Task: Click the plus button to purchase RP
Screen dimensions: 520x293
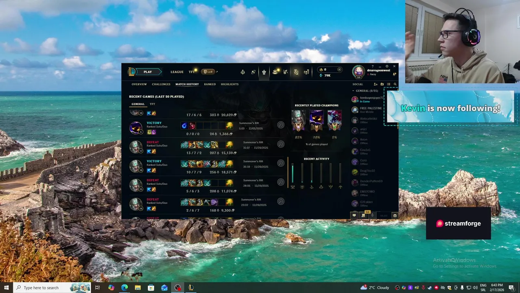Action: pyautogui.click(x=339, y=70)
